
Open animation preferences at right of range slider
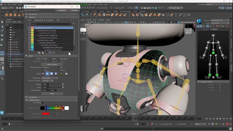point(231,124)
